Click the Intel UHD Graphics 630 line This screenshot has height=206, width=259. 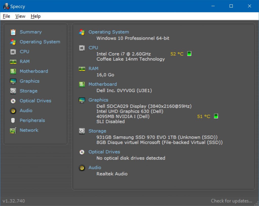click(130, 111)
